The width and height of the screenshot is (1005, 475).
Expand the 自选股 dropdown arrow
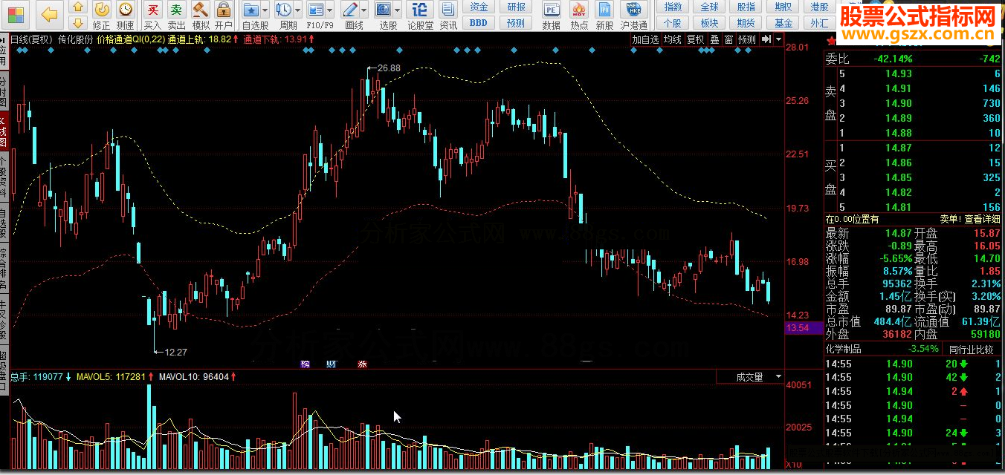coord(265,10)
